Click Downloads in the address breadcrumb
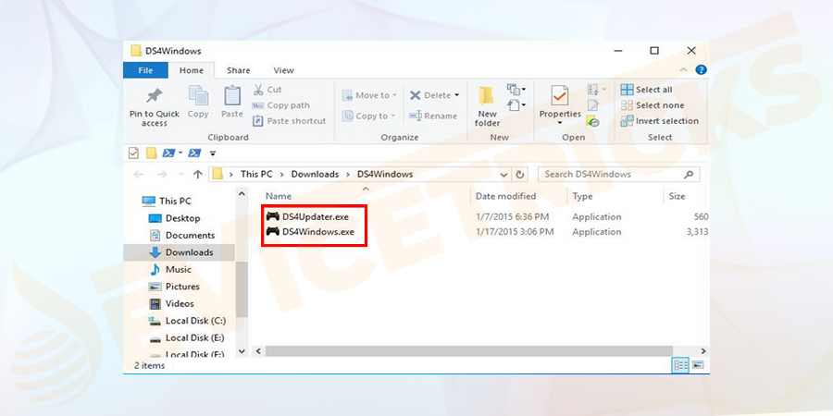 315,174
